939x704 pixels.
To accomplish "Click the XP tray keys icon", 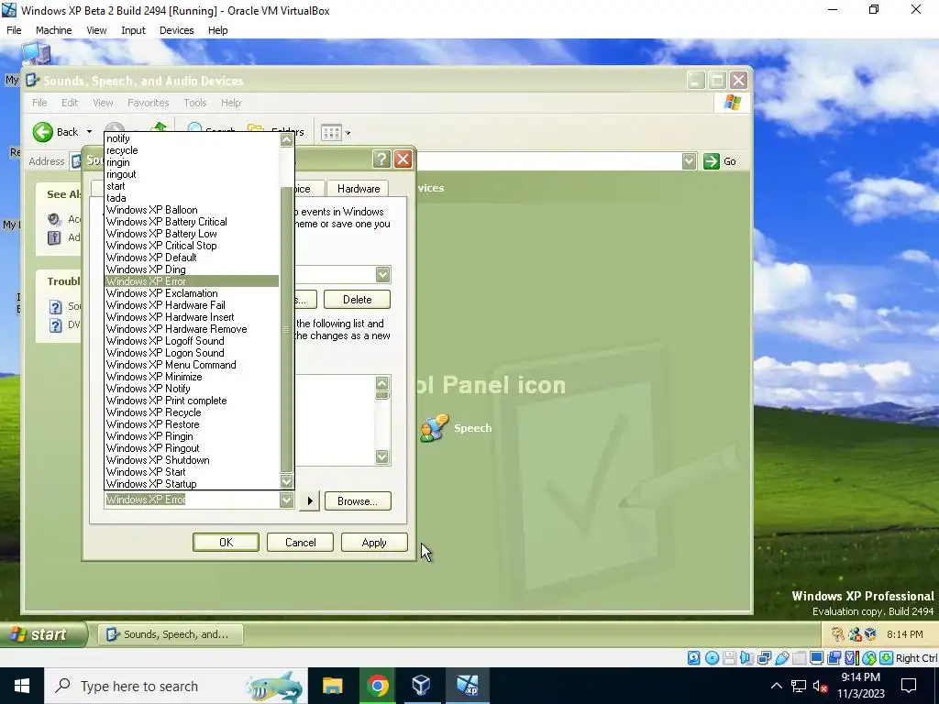I will click(x=837, y=634).
